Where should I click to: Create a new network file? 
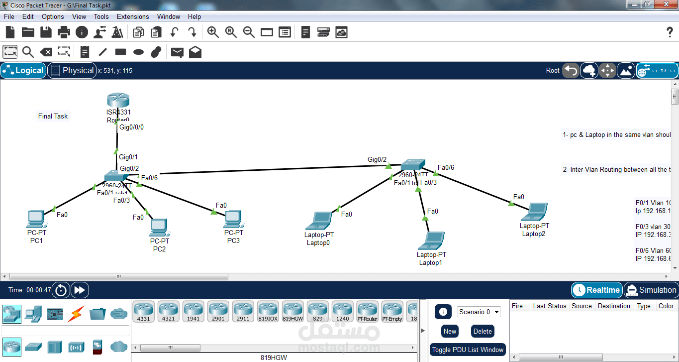[10, 32]
